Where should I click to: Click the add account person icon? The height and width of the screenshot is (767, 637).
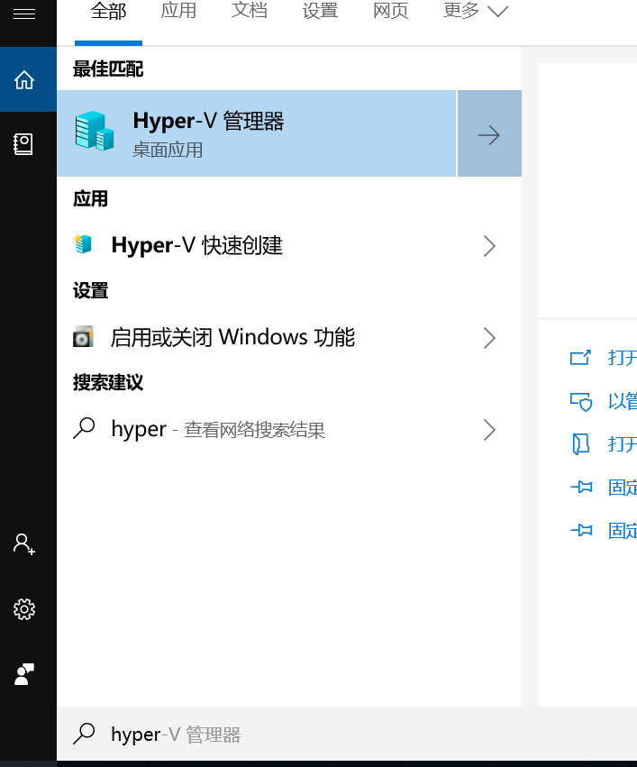[24, 544]
